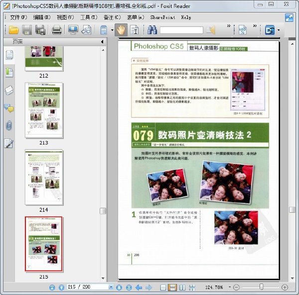Select the Hand tool
Viewport: 299px width, 295px height.
[x=121, y=30]
